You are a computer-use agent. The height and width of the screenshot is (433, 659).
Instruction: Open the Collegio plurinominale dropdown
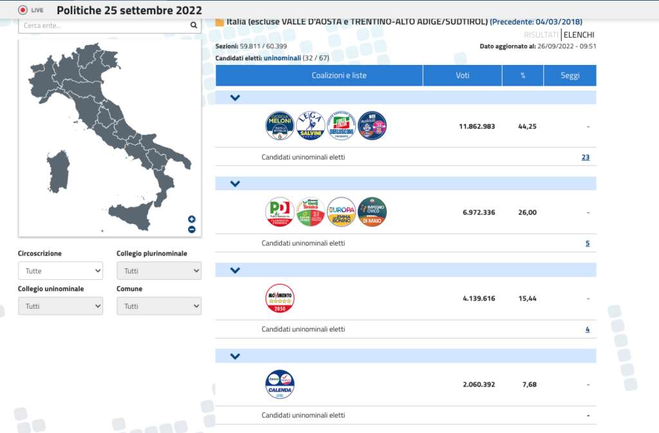(x=159, y=271)
